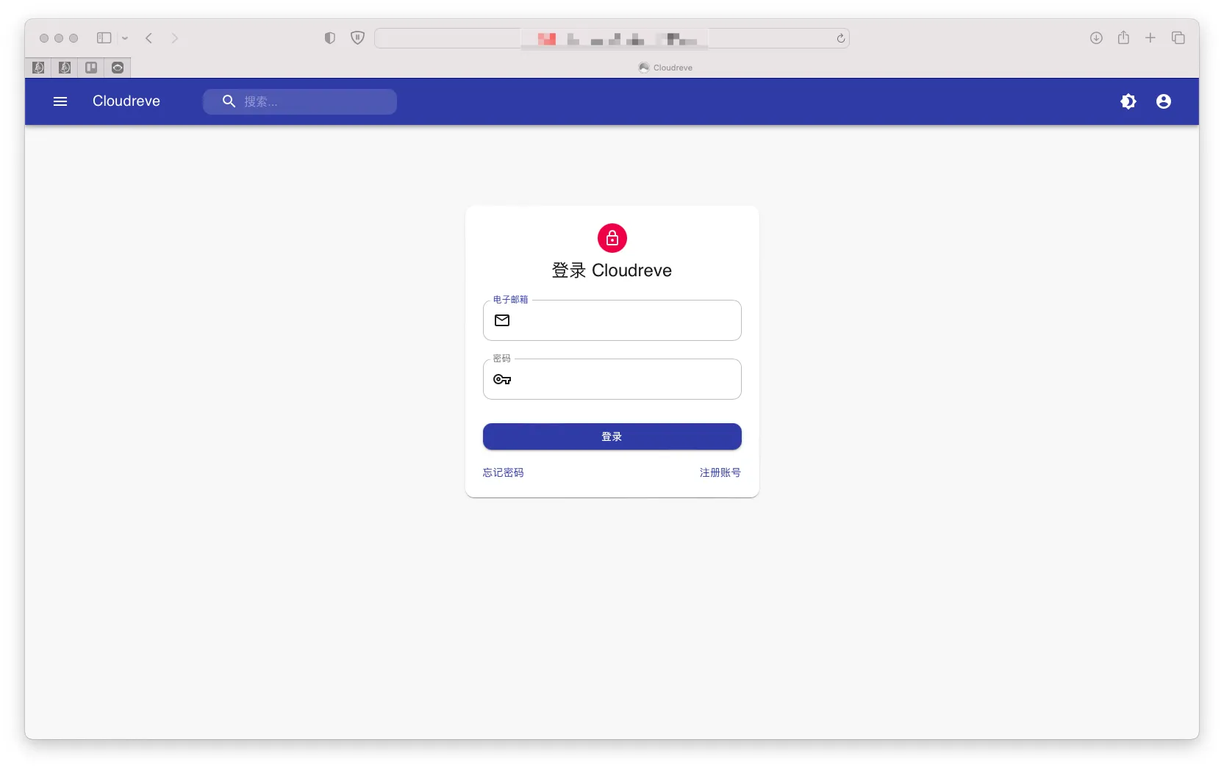Open the 忘记密码 forgot password link
Viewport: 1224px width, 770px height.
coord(504,472)
